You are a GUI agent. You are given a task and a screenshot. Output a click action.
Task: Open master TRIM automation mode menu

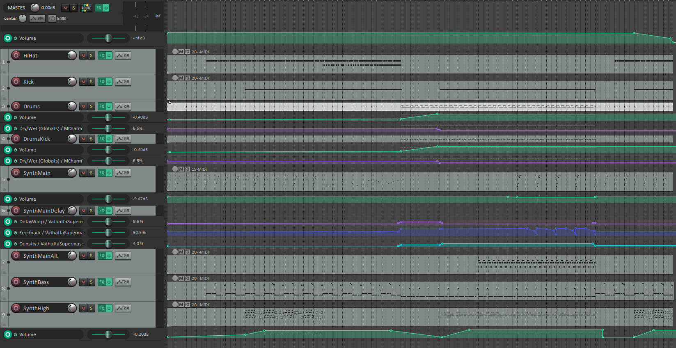click(37, 18)
